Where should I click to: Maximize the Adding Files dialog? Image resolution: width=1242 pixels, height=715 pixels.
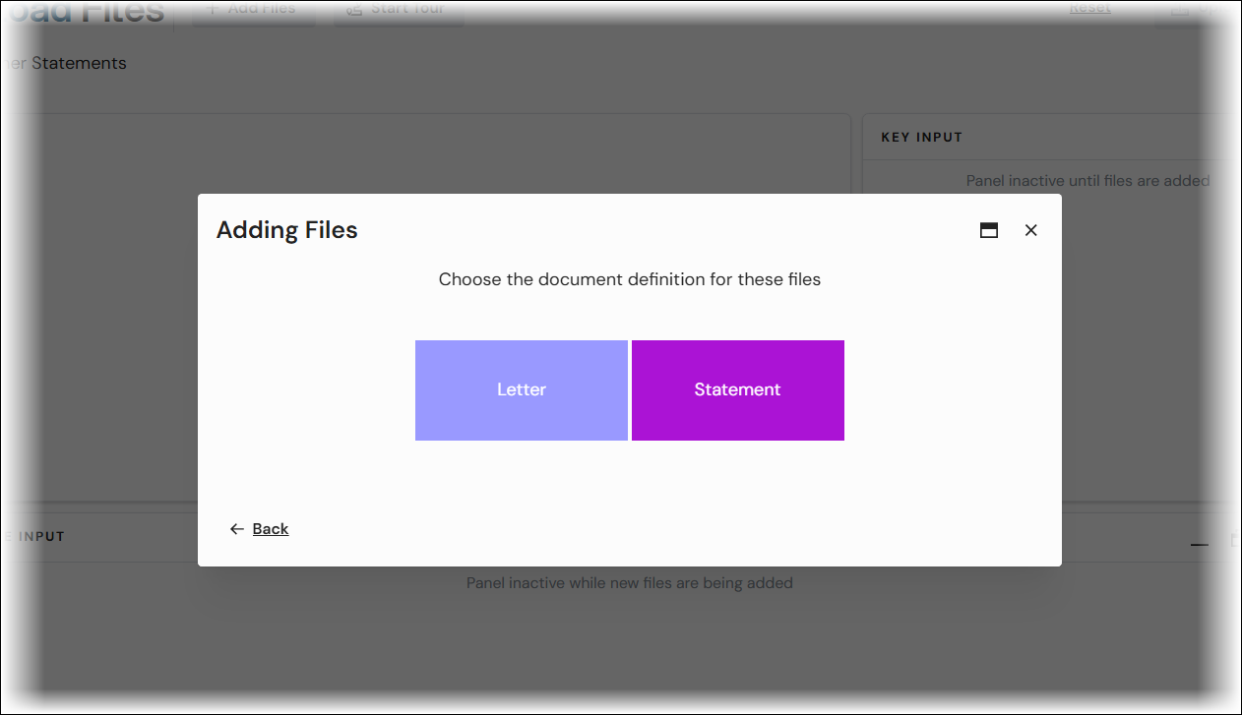[989, 230]
